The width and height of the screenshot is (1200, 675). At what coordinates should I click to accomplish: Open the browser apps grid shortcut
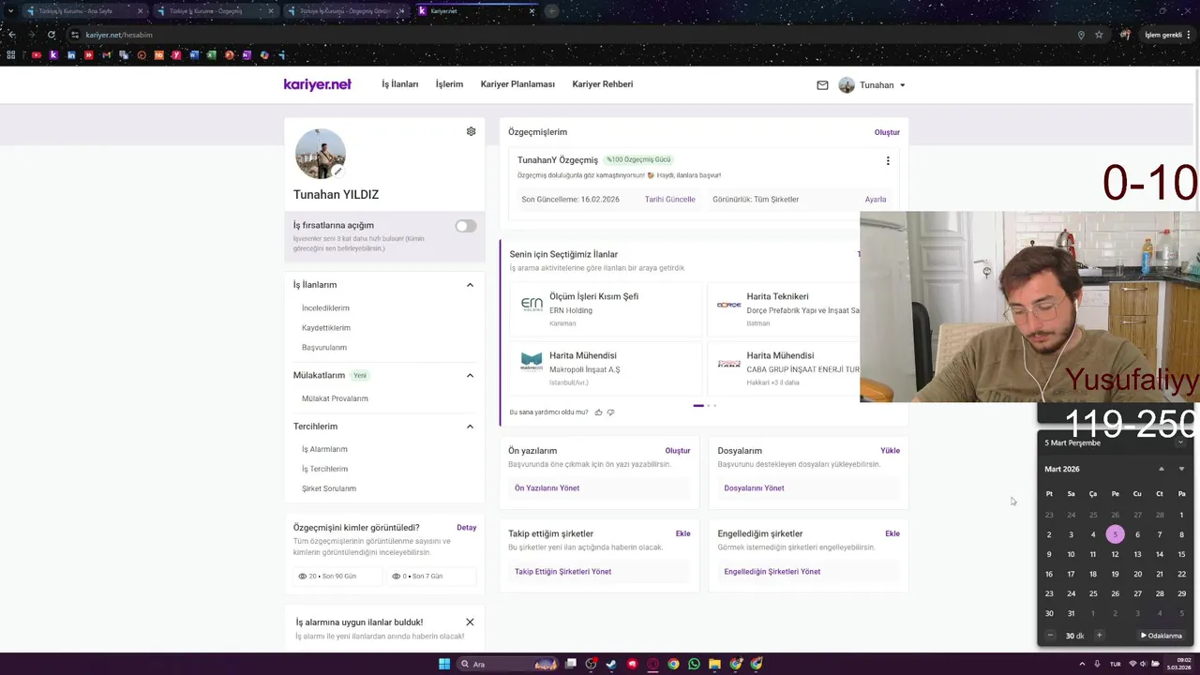[11, 55]
